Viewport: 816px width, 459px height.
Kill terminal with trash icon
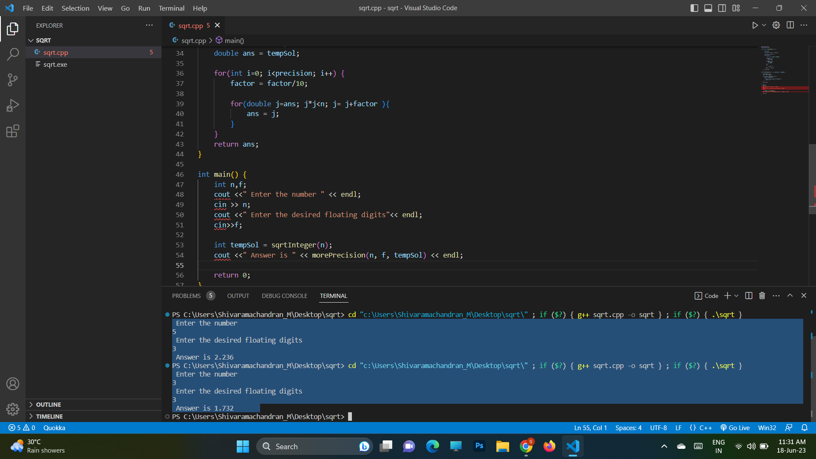(x=762, y=296)
